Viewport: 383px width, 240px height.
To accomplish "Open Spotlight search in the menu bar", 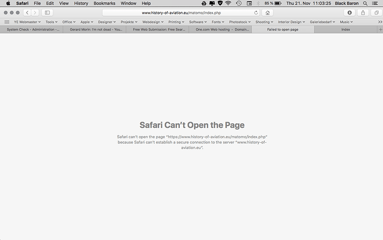I will pyautogui.click(x=365, y=3).
